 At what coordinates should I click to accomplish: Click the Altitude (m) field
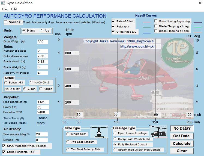pos(42,140)
